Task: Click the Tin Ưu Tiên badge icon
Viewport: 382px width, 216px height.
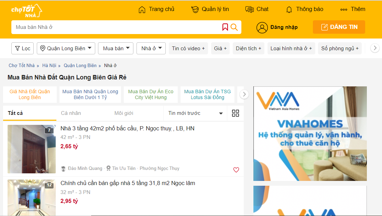Action: (x=108, y=168)
